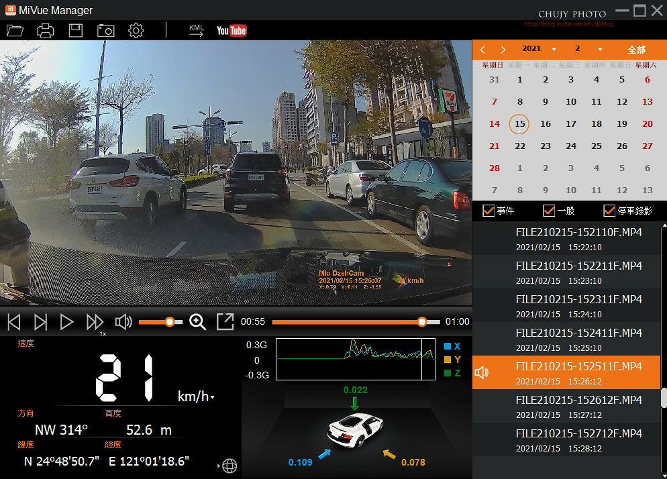Select highlighted FILE210215-152511F.MP4 entry
667x479 pixels.
pos(566,372)
